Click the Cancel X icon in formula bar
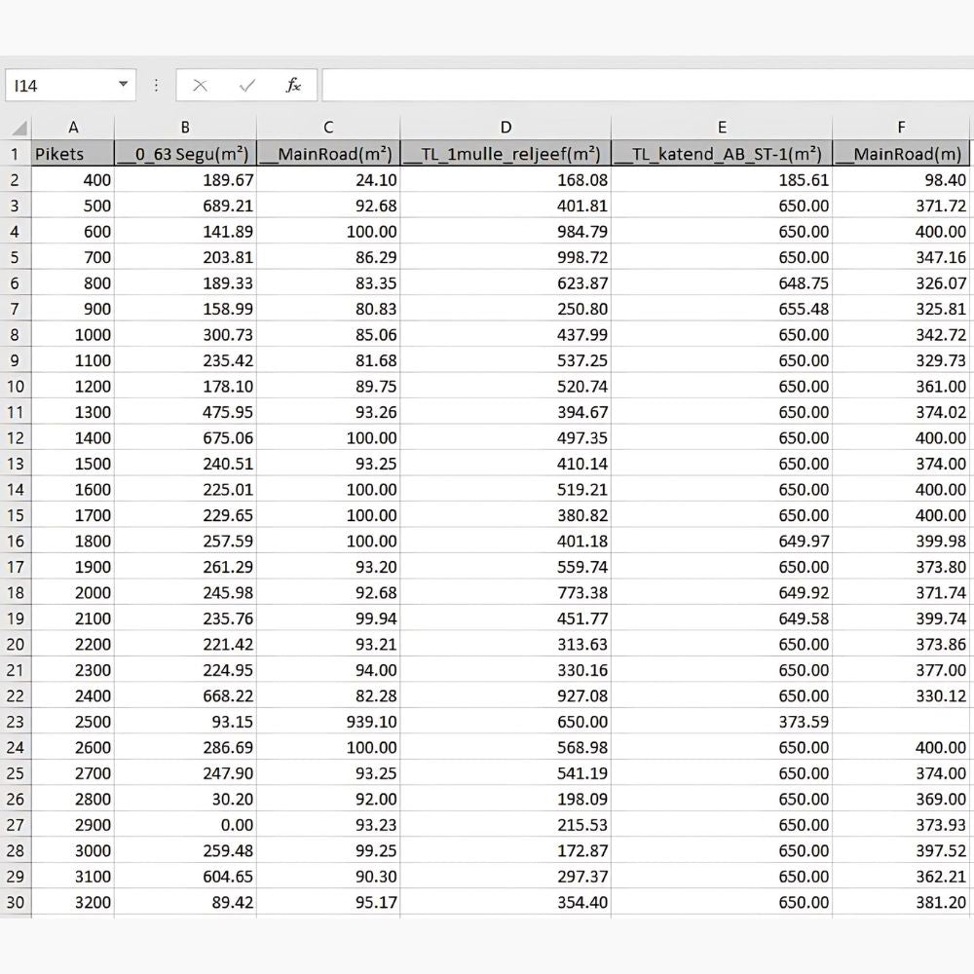974x974 pixels. pyautogui.click(x=201, y=86)
